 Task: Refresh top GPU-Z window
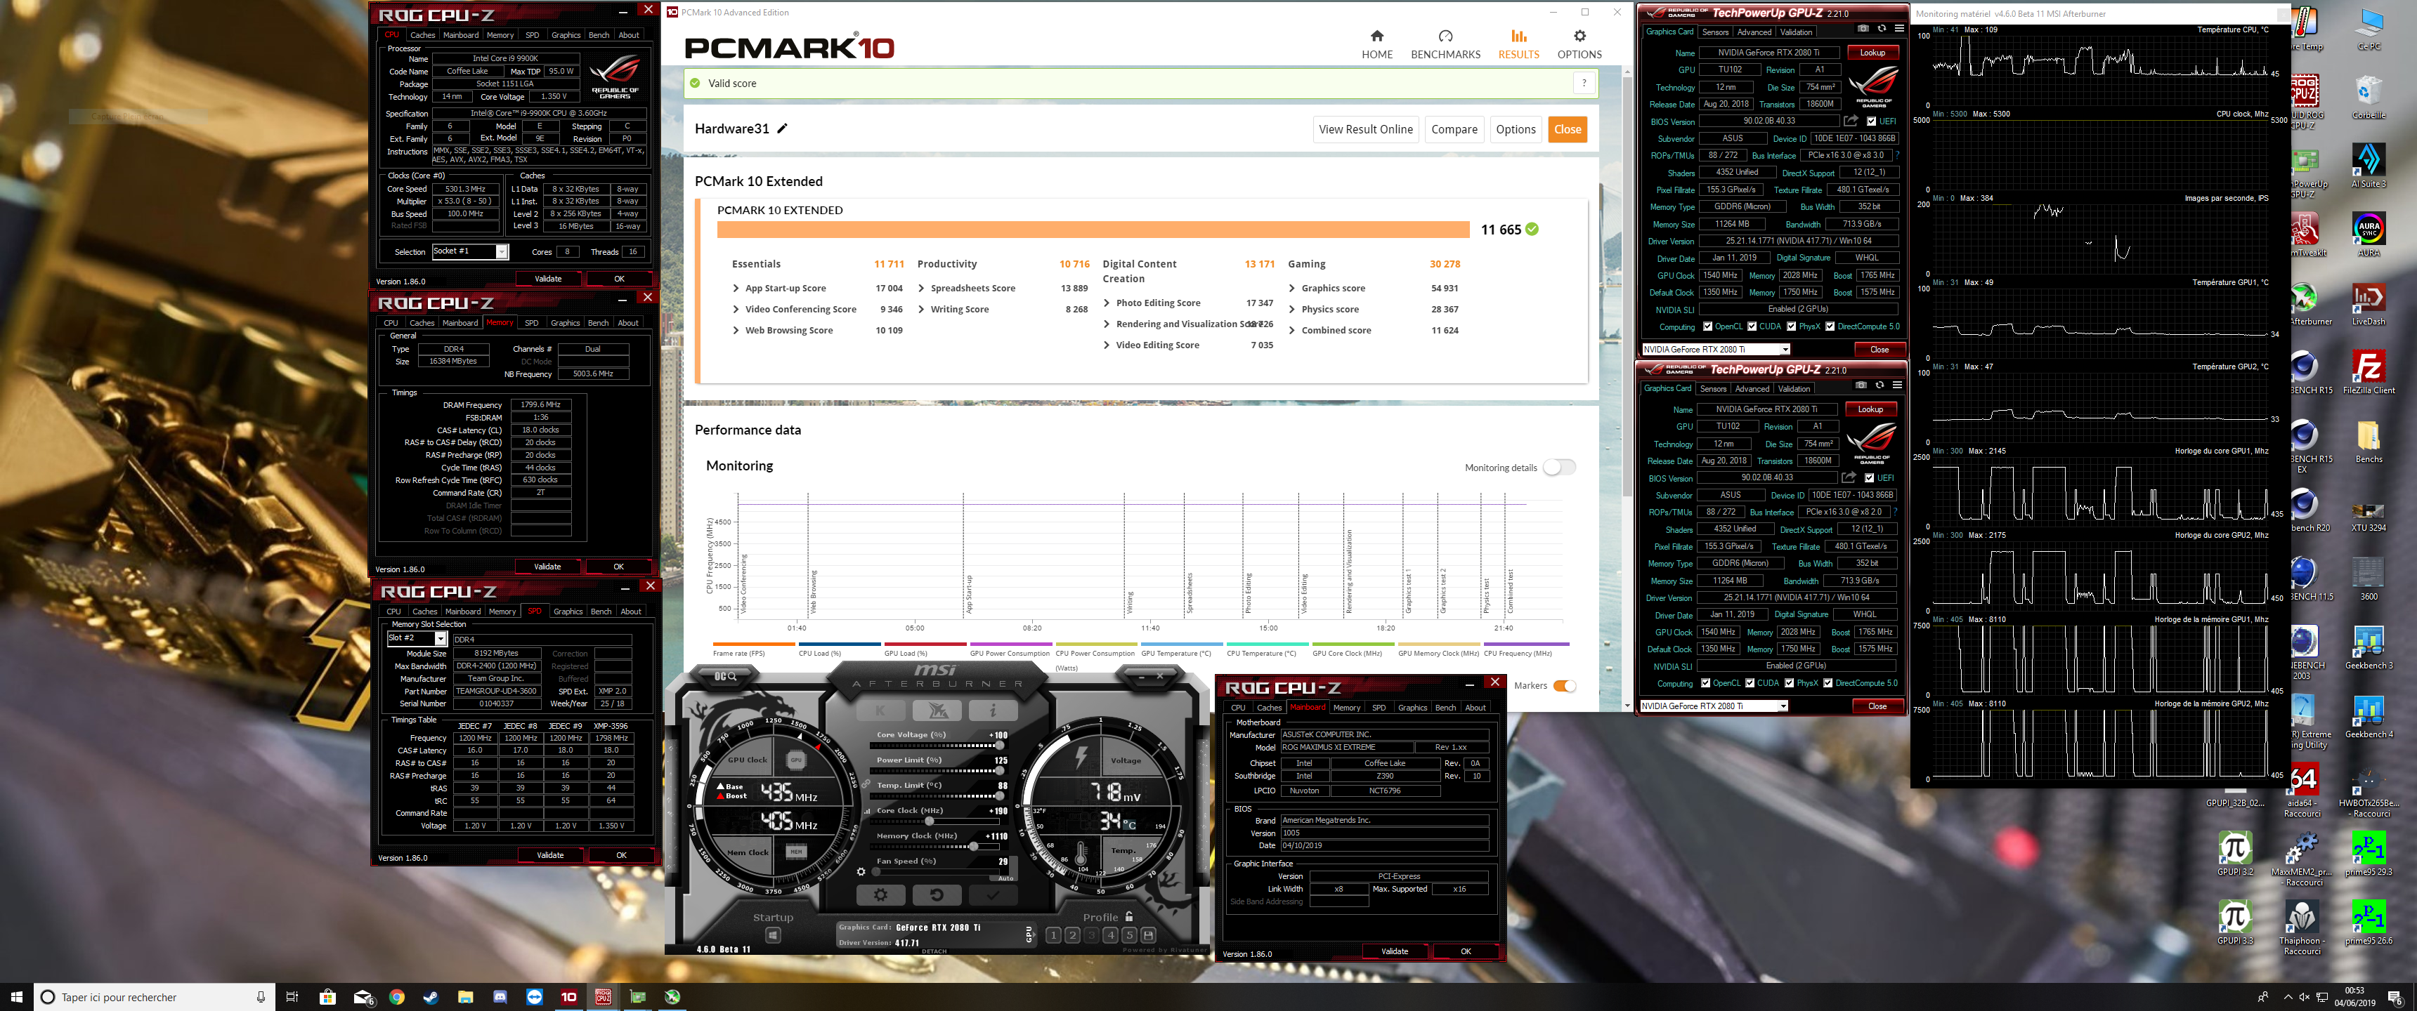click(1881, 29)
